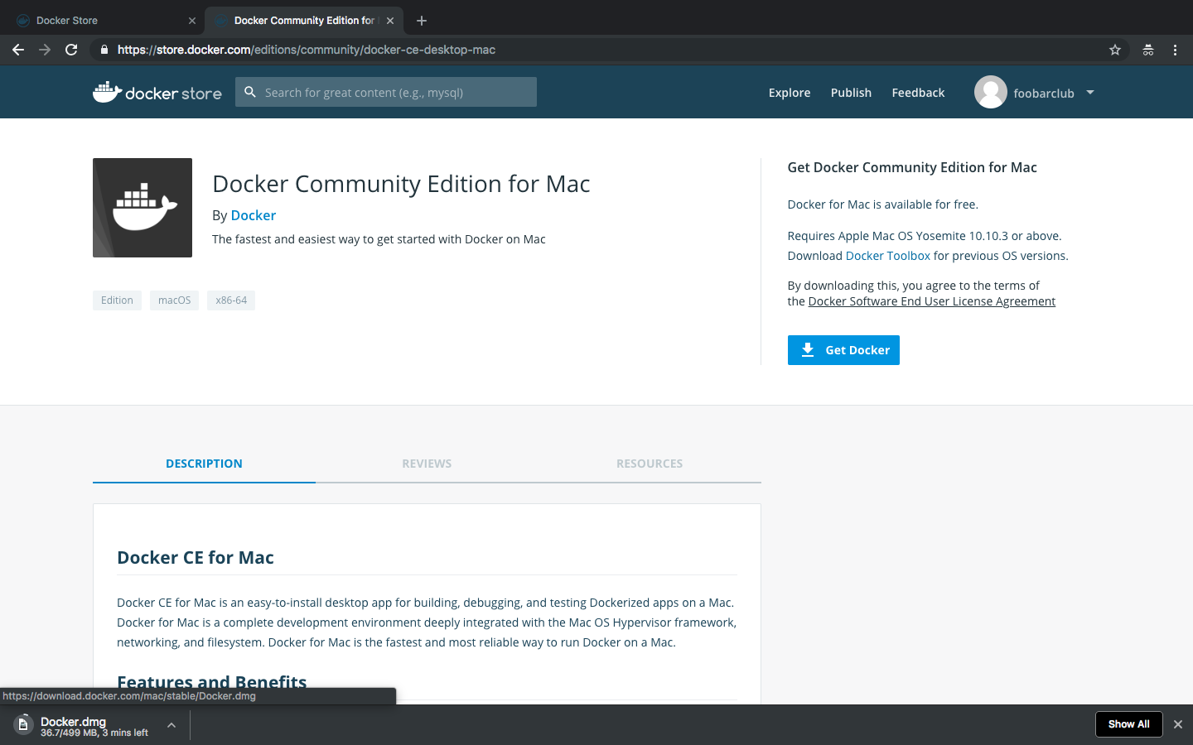This screenshot has height=745, width=1193.
Task: Click the browser forward arrow
Action: click(x=45, y=50)
